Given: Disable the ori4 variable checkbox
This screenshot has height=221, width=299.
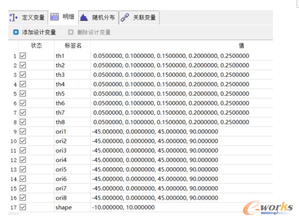Looking at the screenshot, I should point(22,160).
